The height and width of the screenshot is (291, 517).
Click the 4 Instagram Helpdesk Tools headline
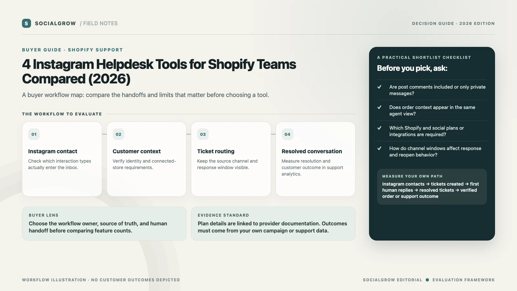pos(159,71)
